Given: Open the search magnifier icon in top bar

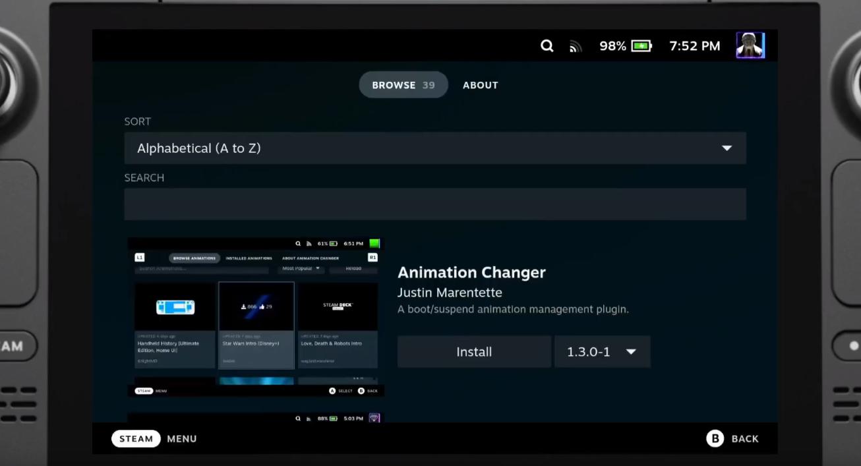Looking at the screenshot, I should (x=547, y=46).
